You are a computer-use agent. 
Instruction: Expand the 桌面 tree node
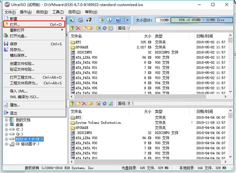pos(6,125)
